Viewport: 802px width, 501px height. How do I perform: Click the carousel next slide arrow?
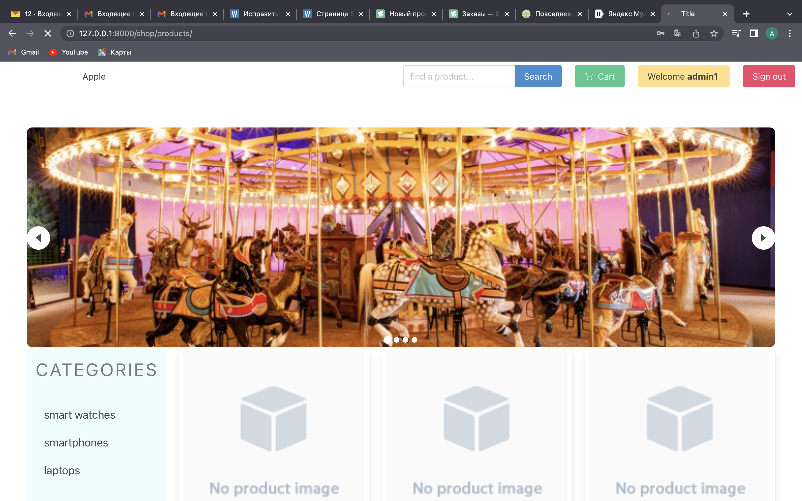point(763,238)
